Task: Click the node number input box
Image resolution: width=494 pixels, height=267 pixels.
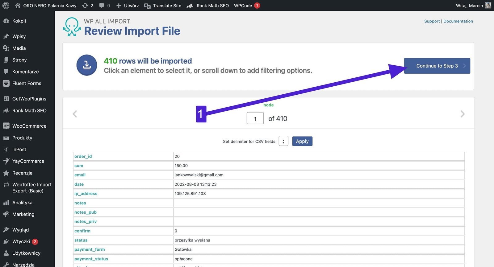Action: [255, 118]
